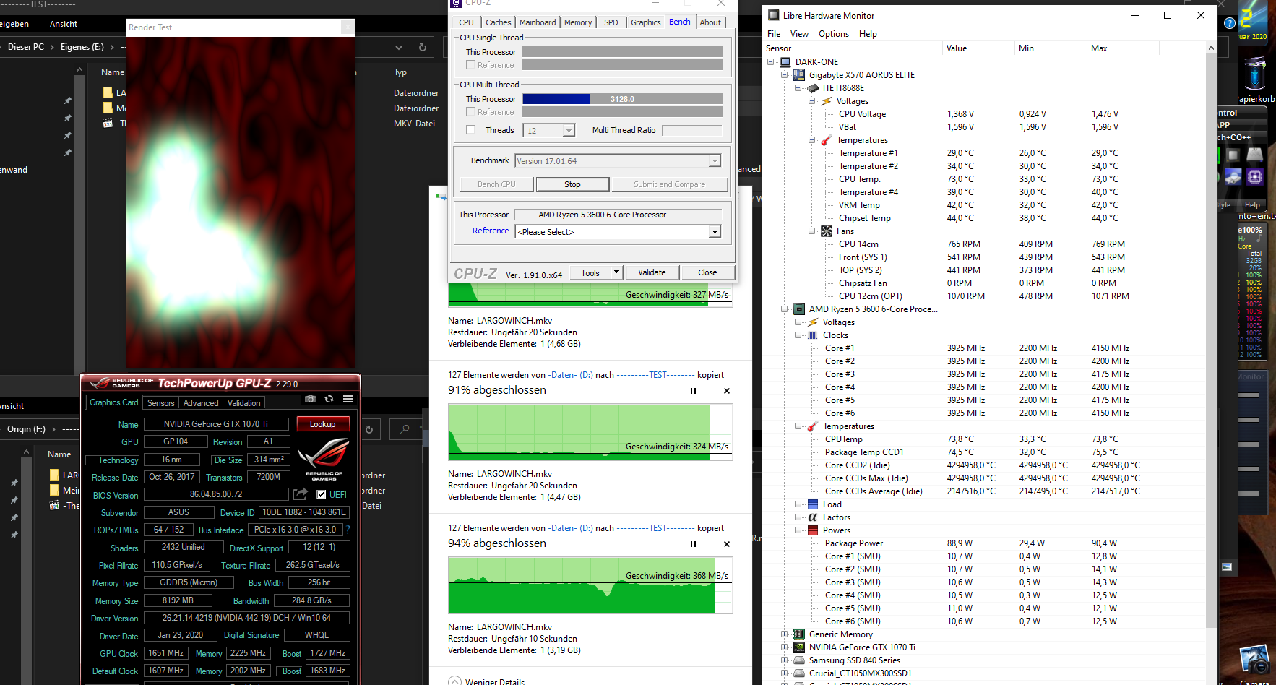Viewport: 1276px width, 685px height.
Task: Click the Generic Memory icon
Action: pos(799,634)
